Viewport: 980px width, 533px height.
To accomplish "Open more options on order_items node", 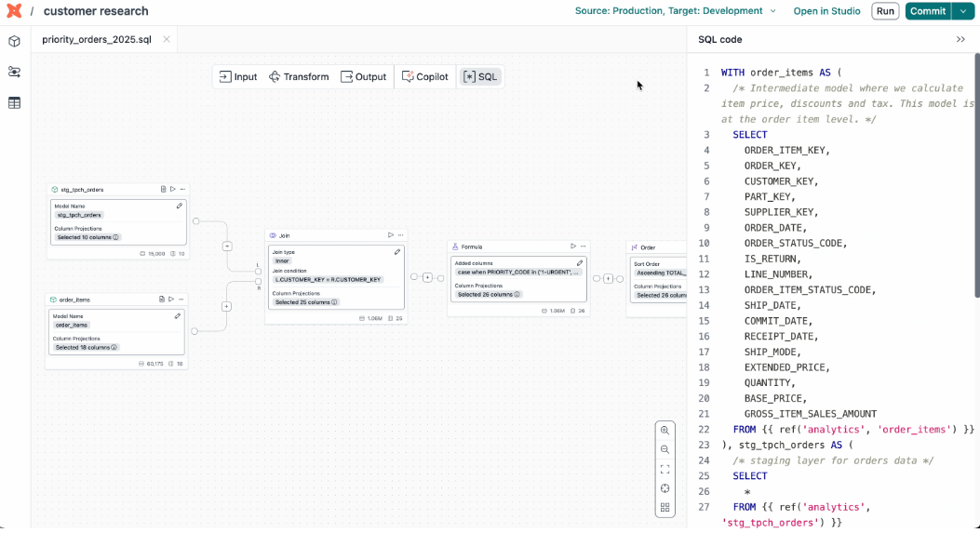I will pos(181,300).
